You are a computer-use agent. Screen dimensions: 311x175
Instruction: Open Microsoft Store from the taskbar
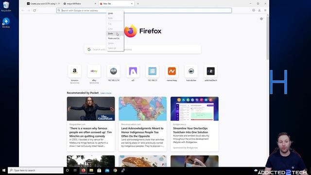tap(99, 170)
